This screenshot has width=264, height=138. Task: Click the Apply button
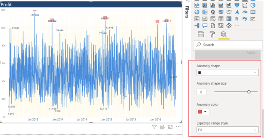point(251,53)
